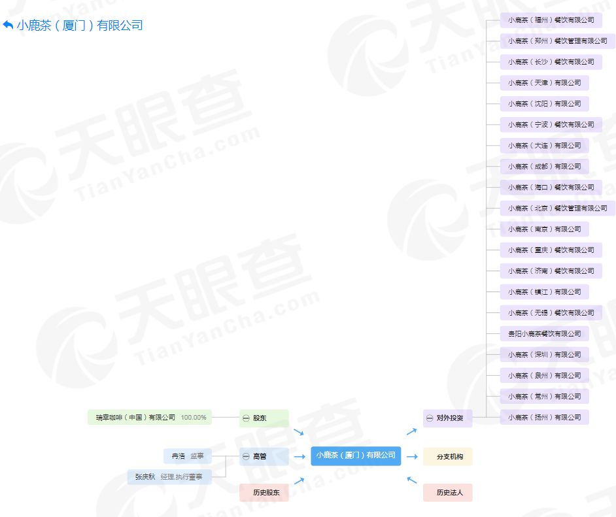Open 小鹿茶（济南）餐饮有限公司 node
The height and width of the screenshot is (517, 616).
pos(551,271)
